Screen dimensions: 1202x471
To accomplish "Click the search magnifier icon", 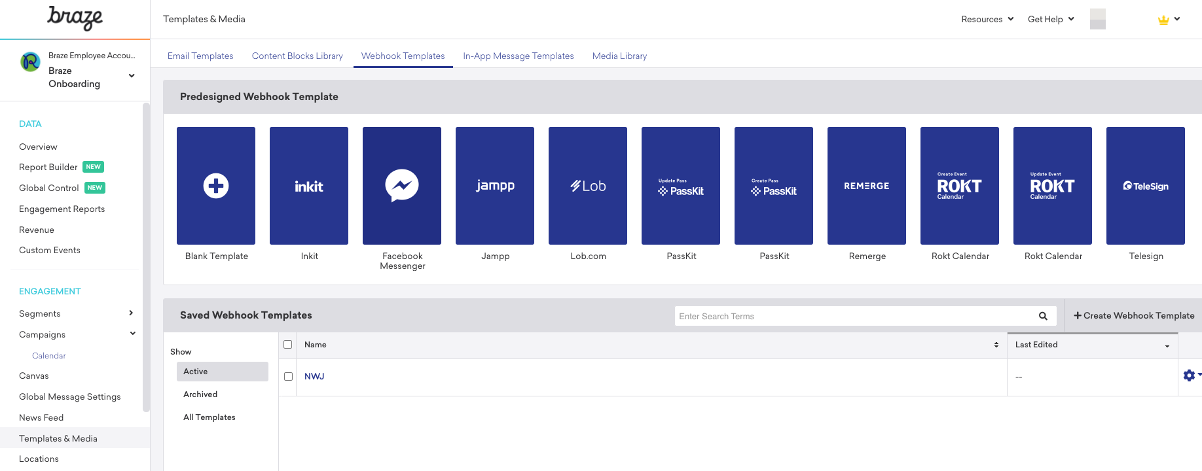I will tap(1043, 316).
